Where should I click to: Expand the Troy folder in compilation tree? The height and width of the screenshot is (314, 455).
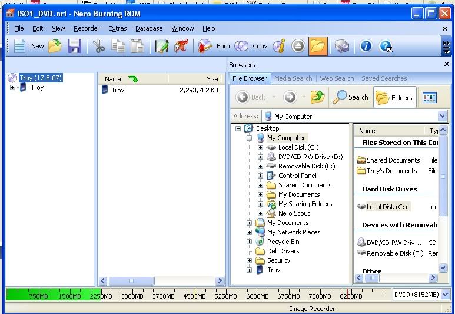tap(12, 87)
